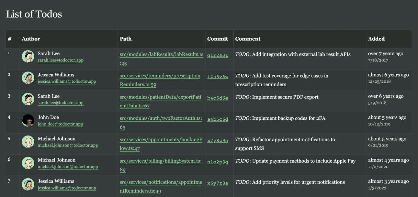Click Sarah Lee's avatar in row 1
This screenshot has width=418, height=197.
click(x=28, y=56)
